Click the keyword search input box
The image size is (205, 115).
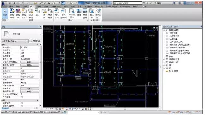[128, 3]
